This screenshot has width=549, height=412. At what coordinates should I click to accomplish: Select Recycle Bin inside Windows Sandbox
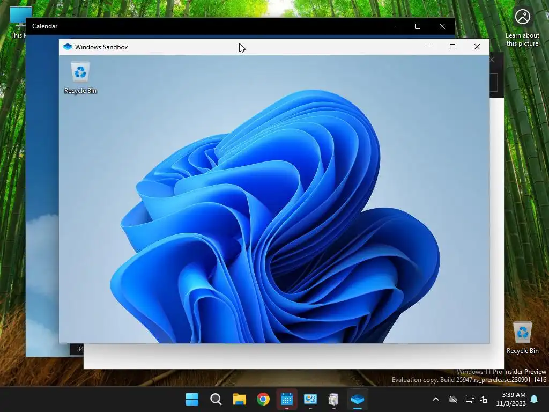pyautogui.click(x=80, y=77)
